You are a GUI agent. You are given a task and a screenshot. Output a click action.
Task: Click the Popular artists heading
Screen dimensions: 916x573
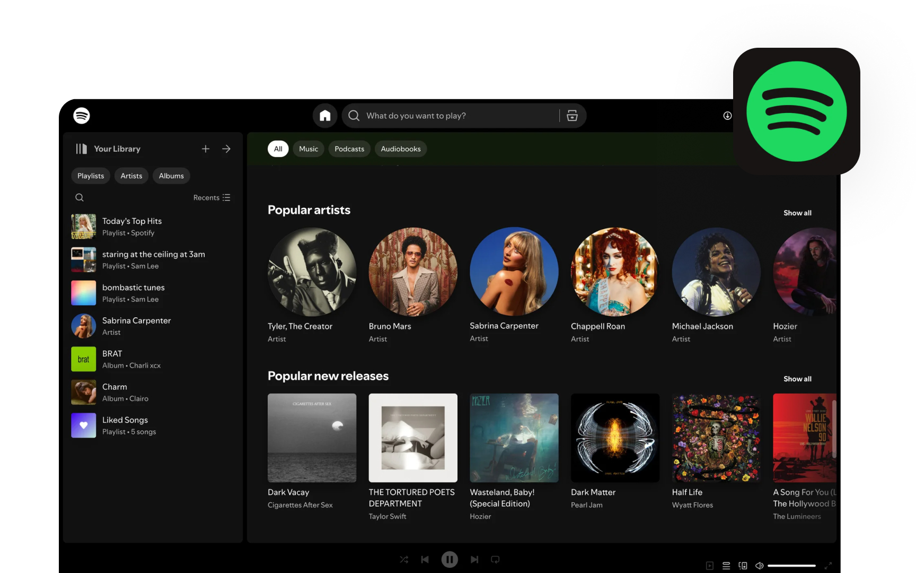tap(309, 210)
